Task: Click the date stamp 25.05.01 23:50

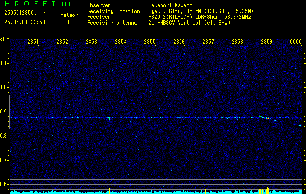Action: (x=25, y=22)
